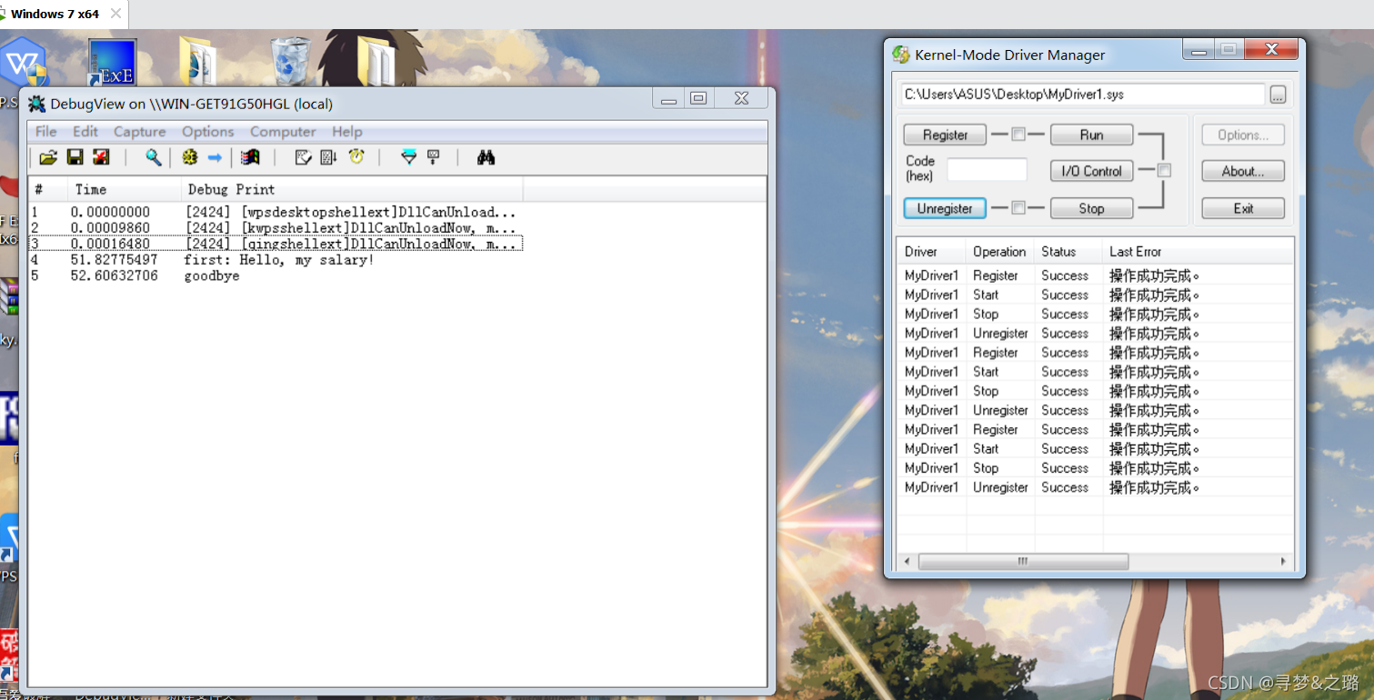
Task: Open the Filter/Highlight funnel icon
Action: (x=409, y=157)
